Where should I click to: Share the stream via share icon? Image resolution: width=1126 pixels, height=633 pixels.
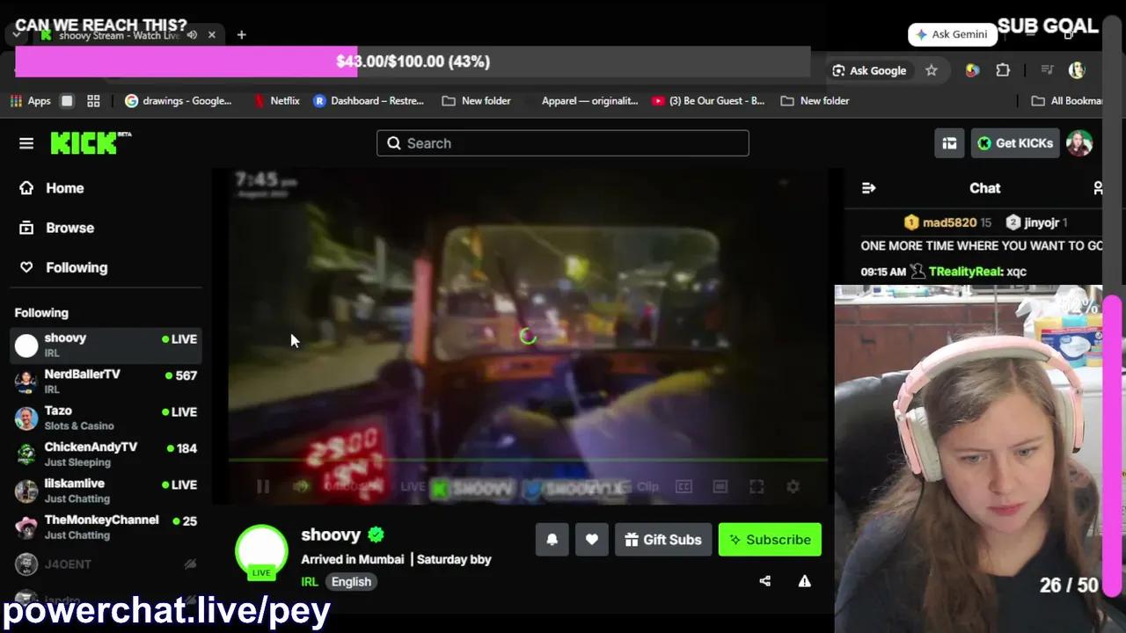[x=764, y=581]
